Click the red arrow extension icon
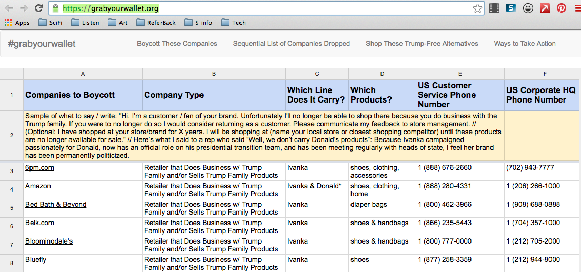Image resolution: width=581 pixels, height=272 pixels. click(x=545, y=8)
